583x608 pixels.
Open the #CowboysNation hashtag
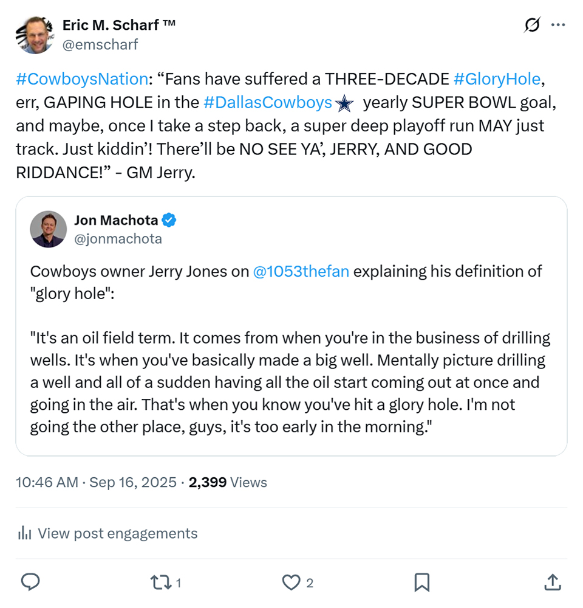click(82, 80)
